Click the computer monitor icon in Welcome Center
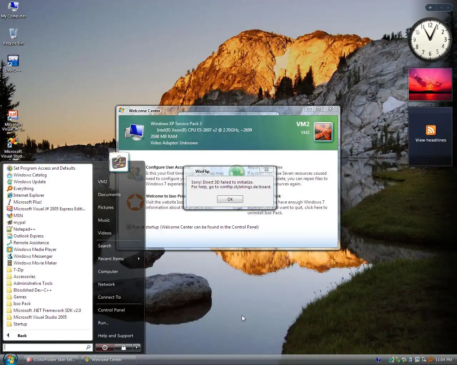The width and height of the screenshot is (457, 365). click(x=134, y=132)
